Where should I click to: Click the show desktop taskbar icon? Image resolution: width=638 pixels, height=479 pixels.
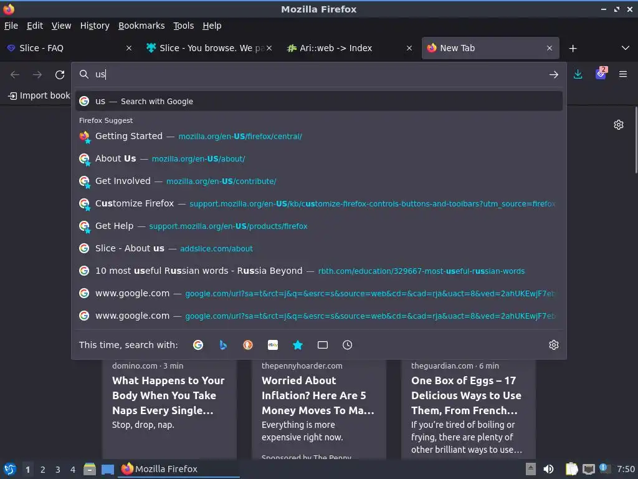[107, 470]
